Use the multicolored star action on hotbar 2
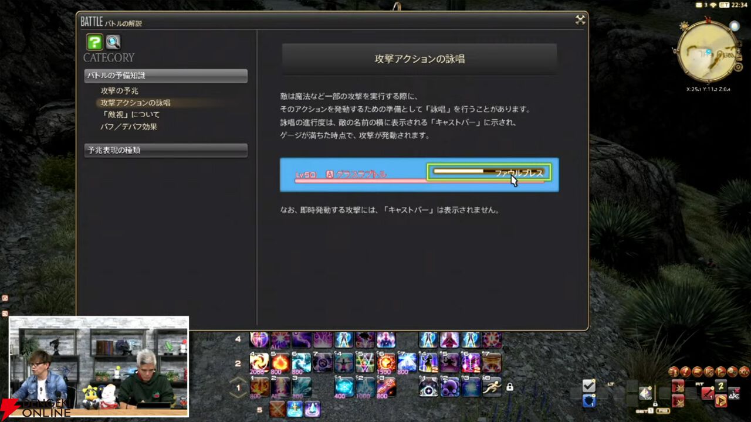 [x=365, y=362]
